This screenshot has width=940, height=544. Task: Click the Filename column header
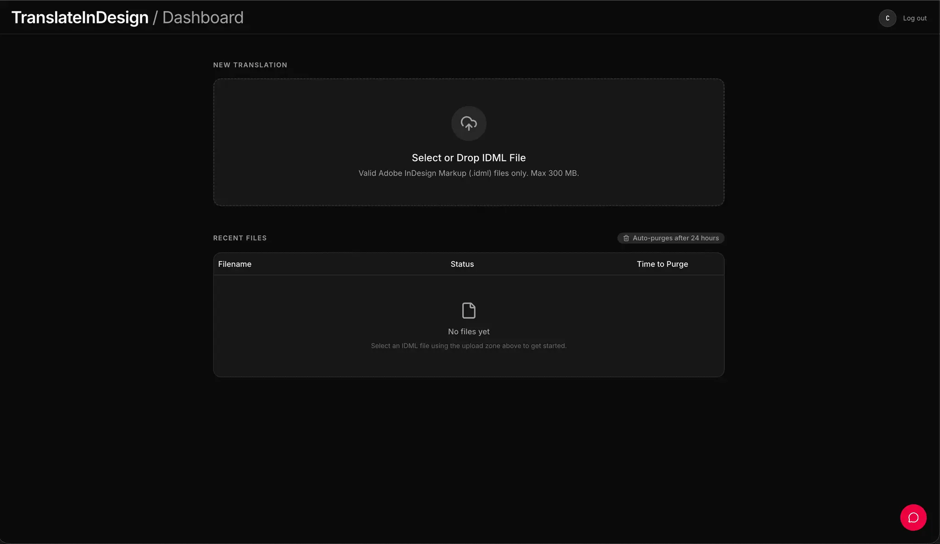pyautogui.click(x=235, y=264)
